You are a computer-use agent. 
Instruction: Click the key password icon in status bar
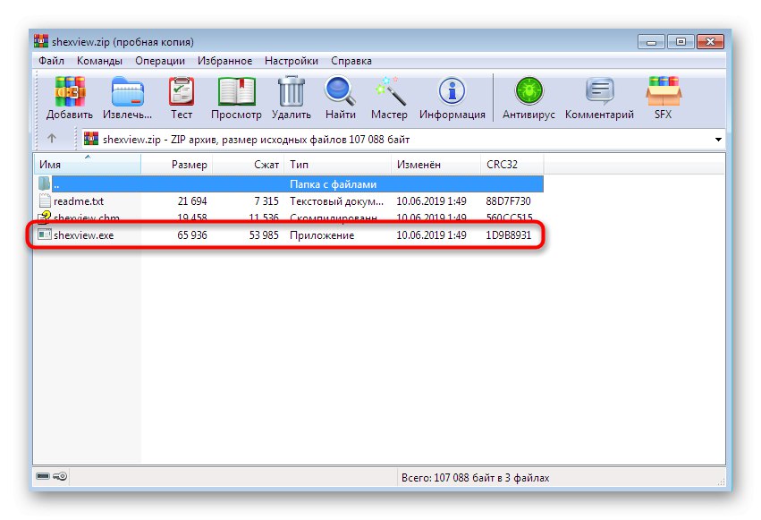click(x=60, y=476)
